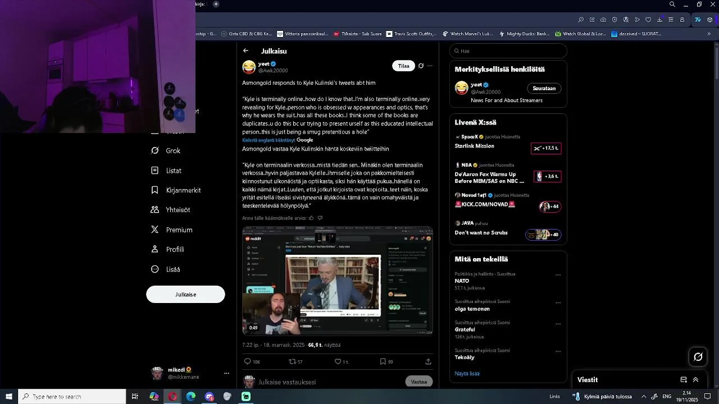Like the post via the heart icon
This screenshot has width=719, height=404.
point(341,361)
